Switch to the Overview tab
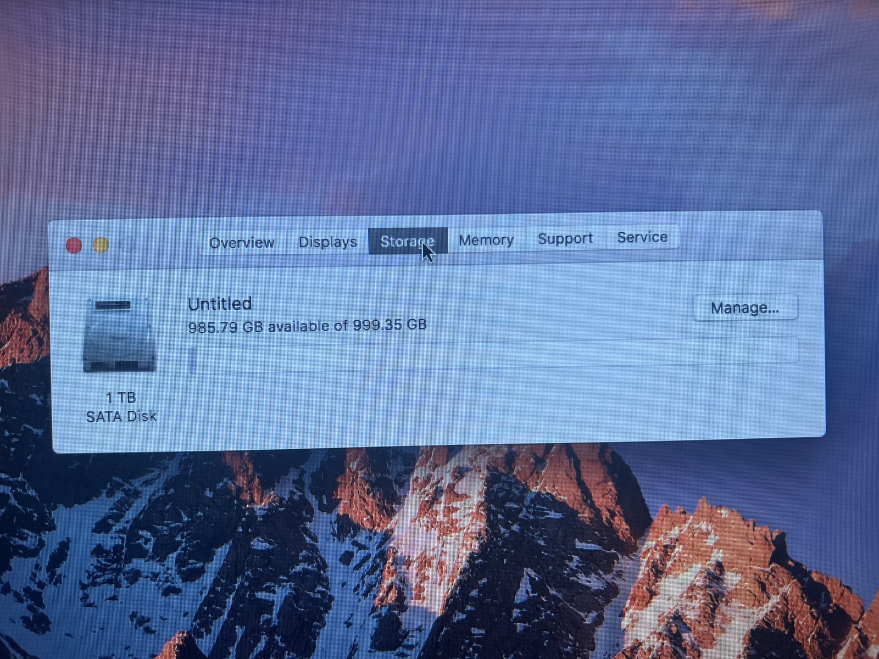 [242, 242]
